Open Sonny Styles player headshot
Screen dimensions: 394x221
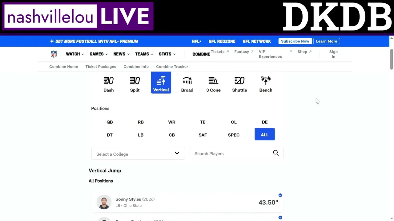click(104, 202)
